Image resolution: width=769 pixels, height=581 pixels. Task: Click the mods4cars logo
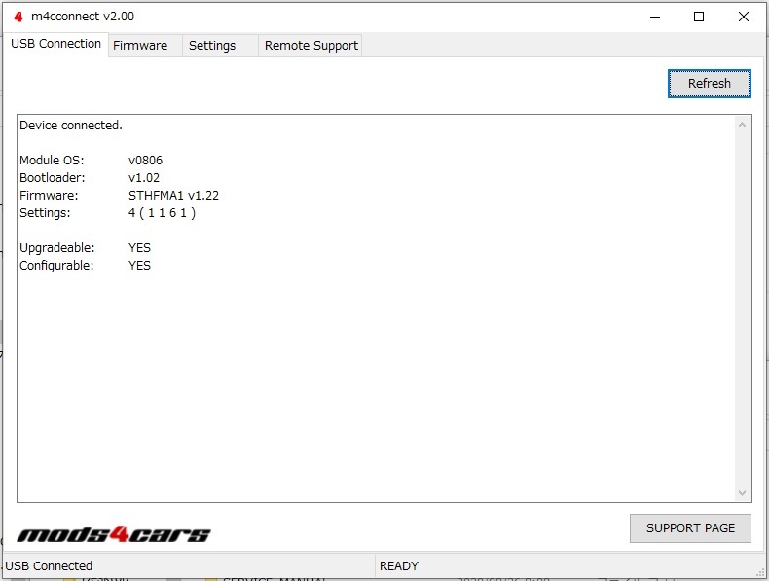pos(114,534)
